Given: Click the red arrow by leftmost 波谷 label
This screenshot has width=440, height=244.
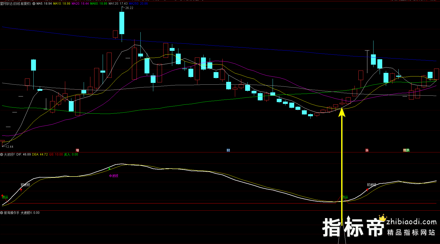Looking at the screenshot, I should (x=3, y=195).
